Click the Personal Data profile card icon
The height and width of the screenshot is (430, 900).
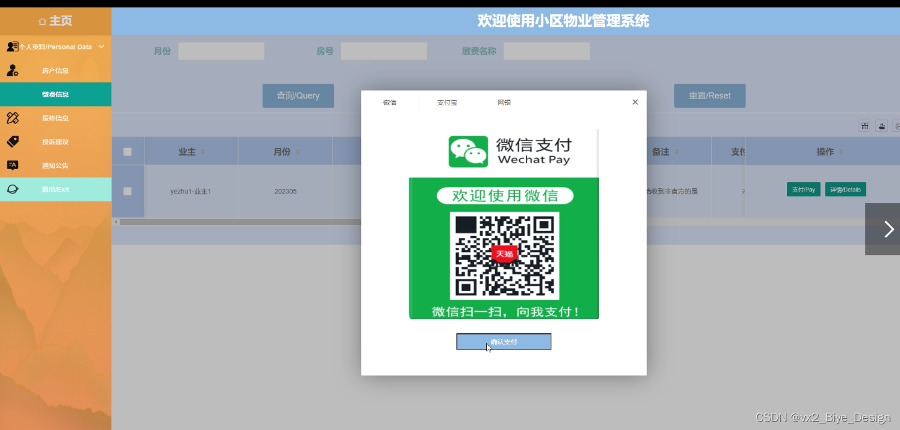pos(12,46)
